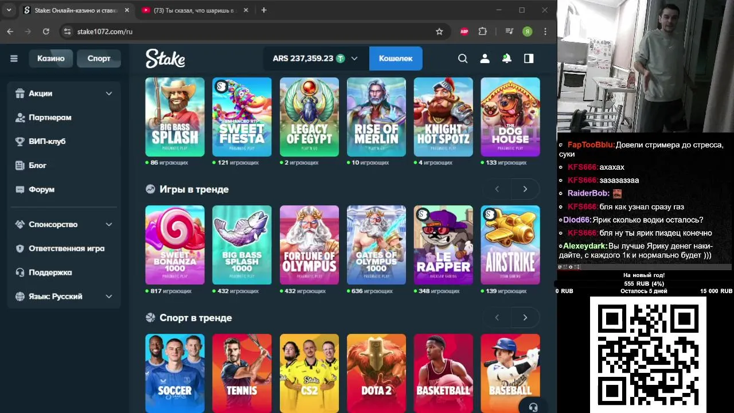Open the user profile icon
Screen dimensions: 734x413
pos(485,59)
